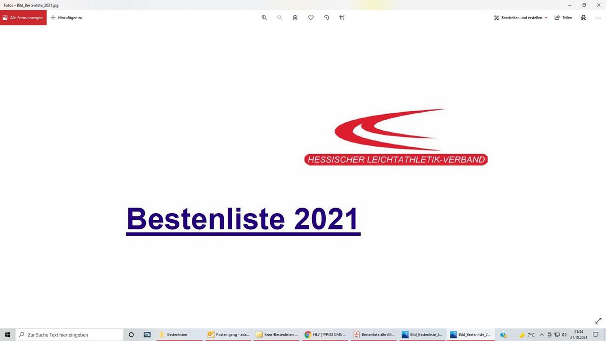
Task: Click the zoom out magnifier icon
Action: 280,18
